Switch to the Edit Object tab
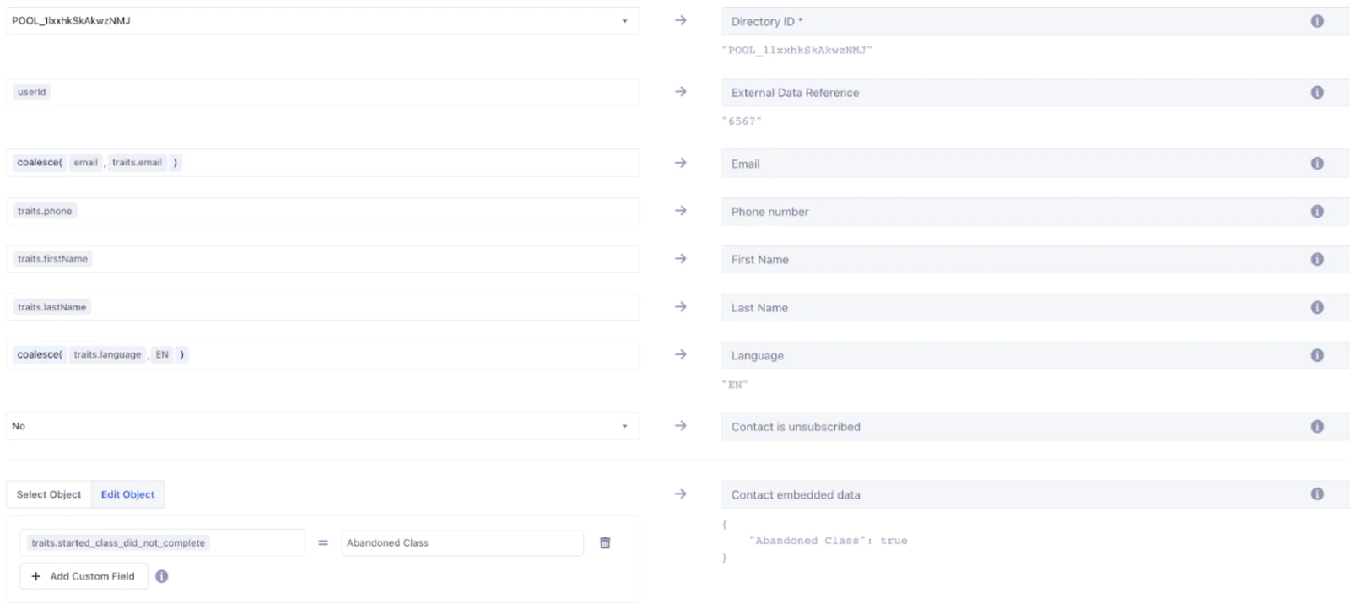The image size is (1350, 604). (127, 494)
